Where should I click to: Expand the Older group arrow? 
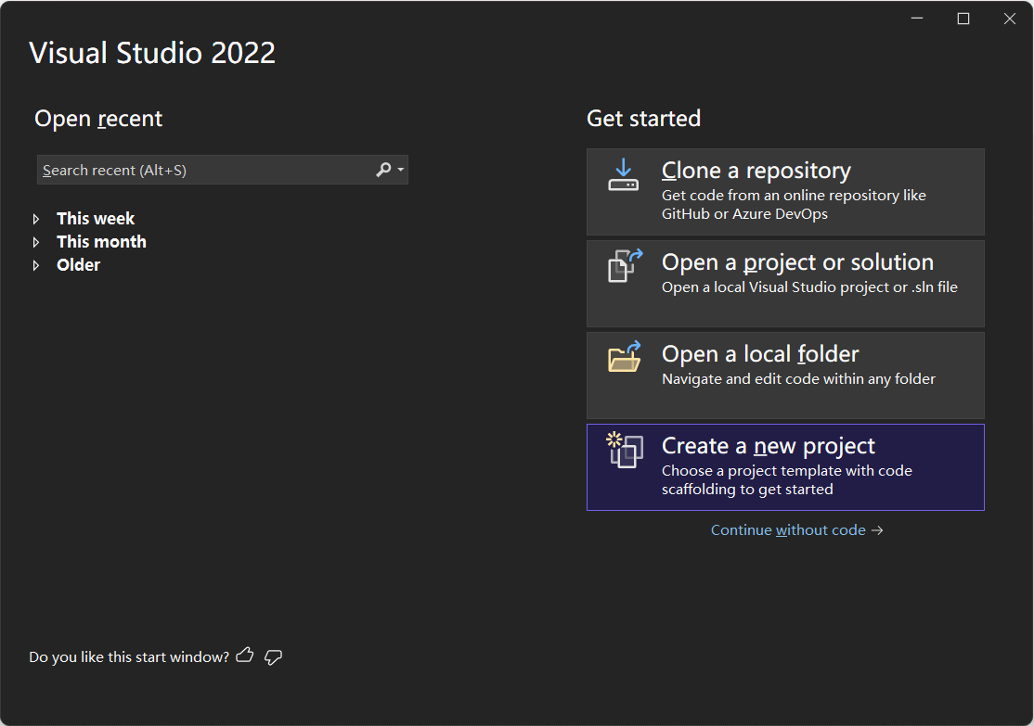(x=36, y=265)
